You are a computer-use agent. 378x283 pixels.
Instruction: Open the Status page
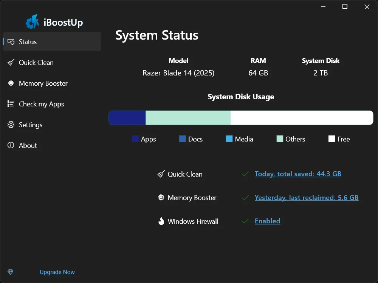(x=52, y=42)
